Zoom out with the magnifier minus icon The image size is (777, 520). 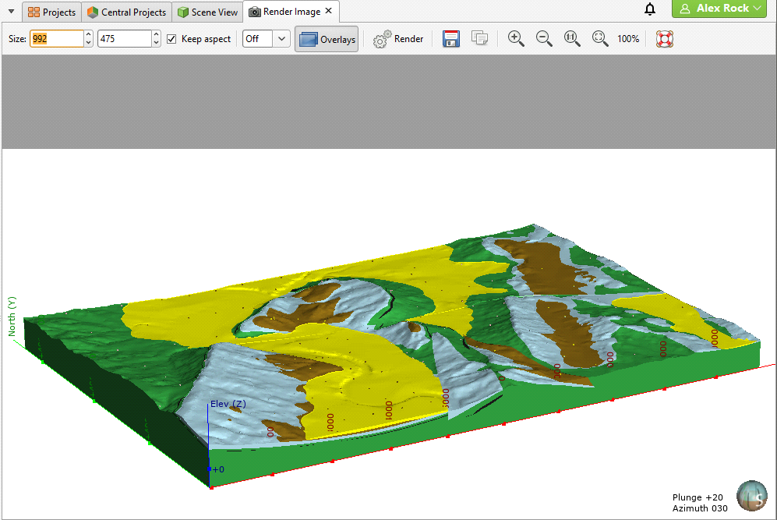(544, 39)
